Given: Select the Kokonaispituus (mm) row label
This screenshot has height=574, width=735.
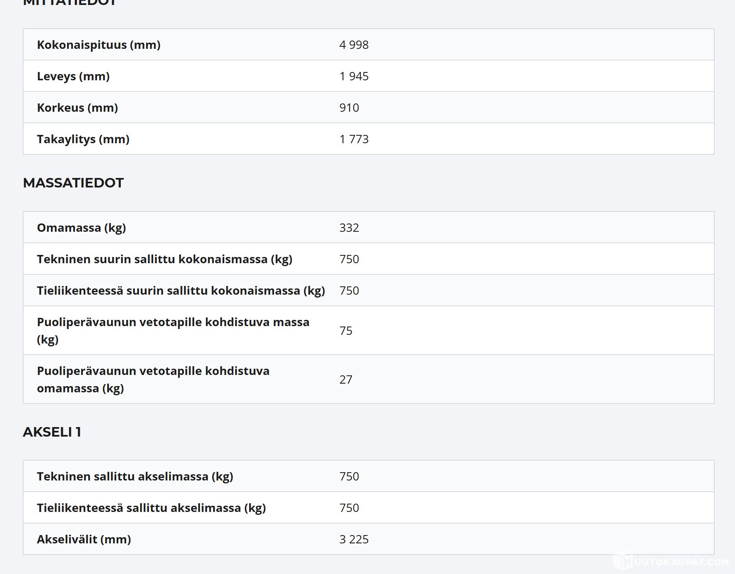Looking at the screenshot, I should 98,45.
